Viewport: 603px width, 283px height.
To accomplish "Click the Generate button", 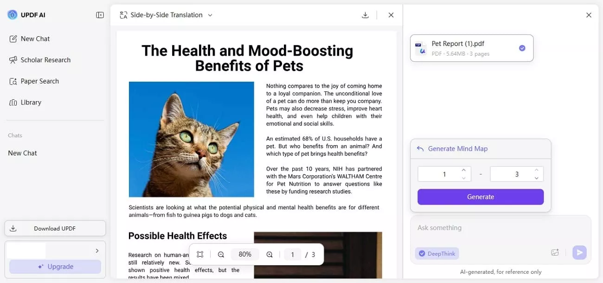I will point(481,197).
